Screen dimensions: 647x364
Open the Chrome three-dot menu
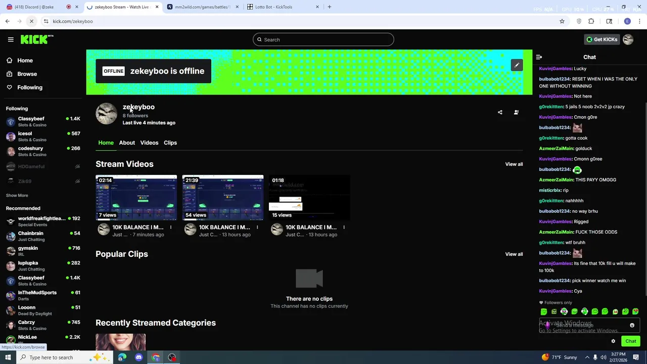pyautogui.click(x=639, y=21)
